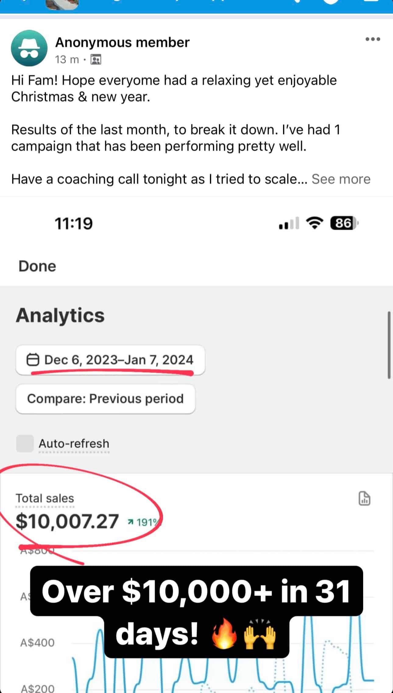Click the group audience icon beside timestamp
This screenshot has width=393, height=693.
point(96,59)
